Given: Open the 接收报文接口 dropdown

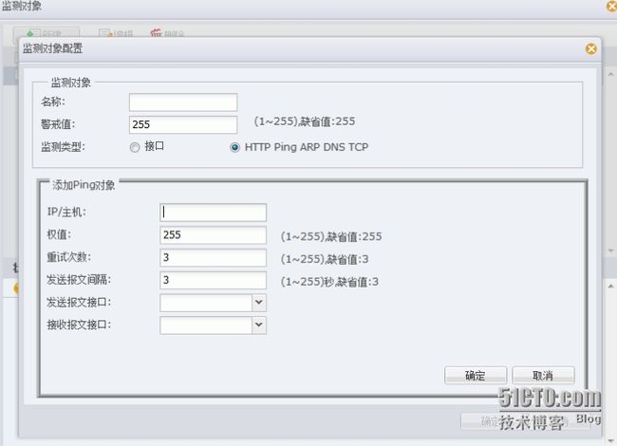Looking at the screenshot, I should click(258, 325).
